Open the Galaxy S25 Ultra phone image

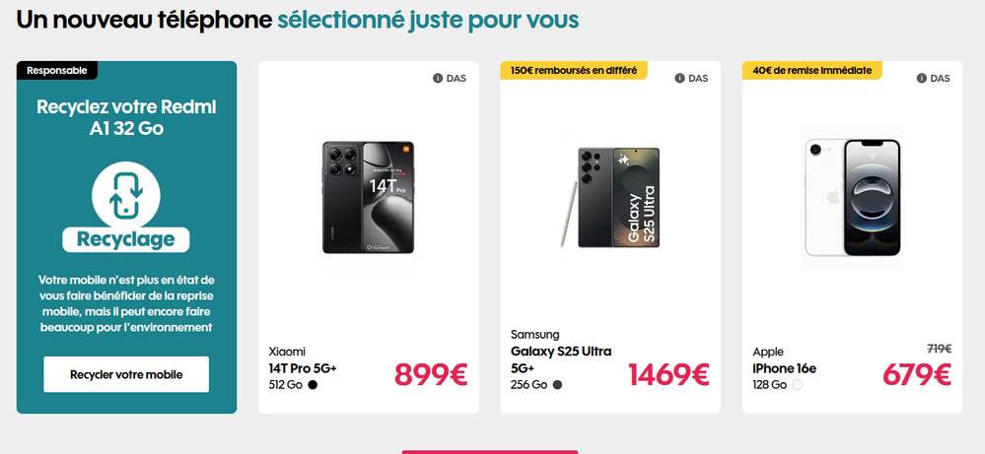(x=610, y=198)
